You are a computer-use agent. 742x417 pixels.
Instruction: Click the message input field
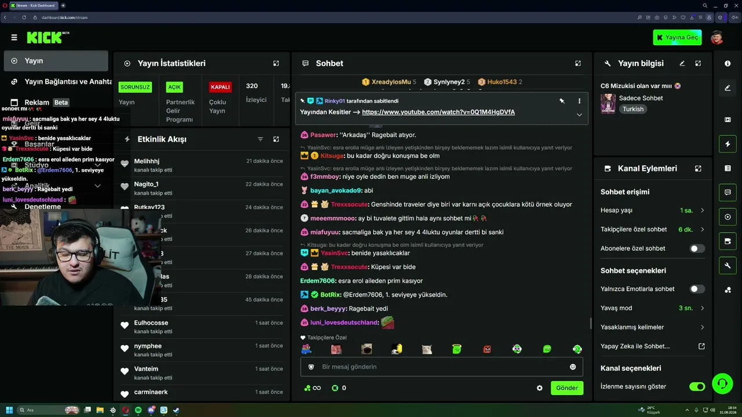pyautogui.click(x=442, y=367)
